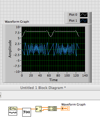The width and height of the screenshot is (100, 122).
Task: Click the Build Array node
Action: click(x=52, y=108)
